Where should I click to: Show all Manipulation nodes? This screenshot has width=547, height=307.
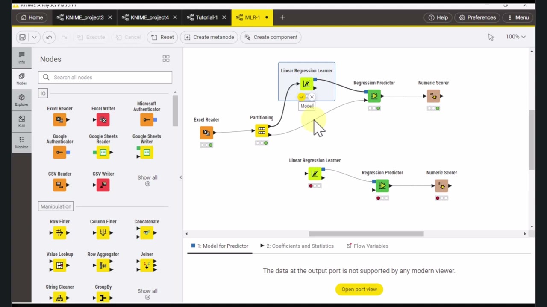tap(147, 294)
